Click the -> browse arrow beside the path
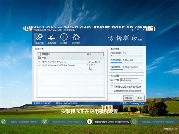 click(x=141, y=80)
